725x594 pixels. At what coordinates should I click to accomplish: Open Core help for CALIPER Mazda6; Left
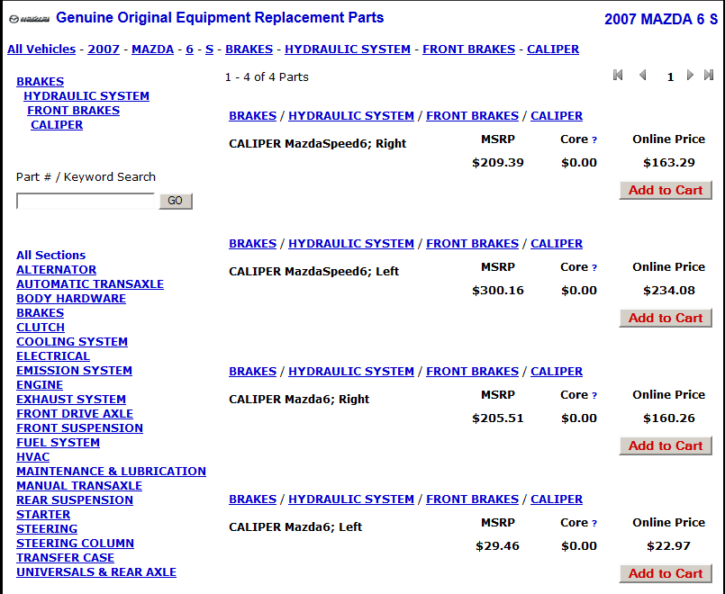tap(594, 523)
